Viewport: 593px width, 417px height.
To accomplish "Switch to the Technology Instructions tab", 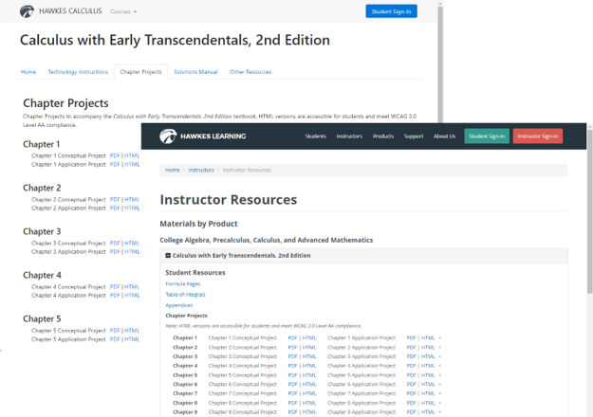I will 78,72.
